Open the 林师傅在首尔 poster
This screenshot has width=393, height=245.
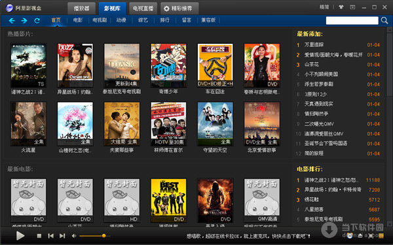point(168,123)
